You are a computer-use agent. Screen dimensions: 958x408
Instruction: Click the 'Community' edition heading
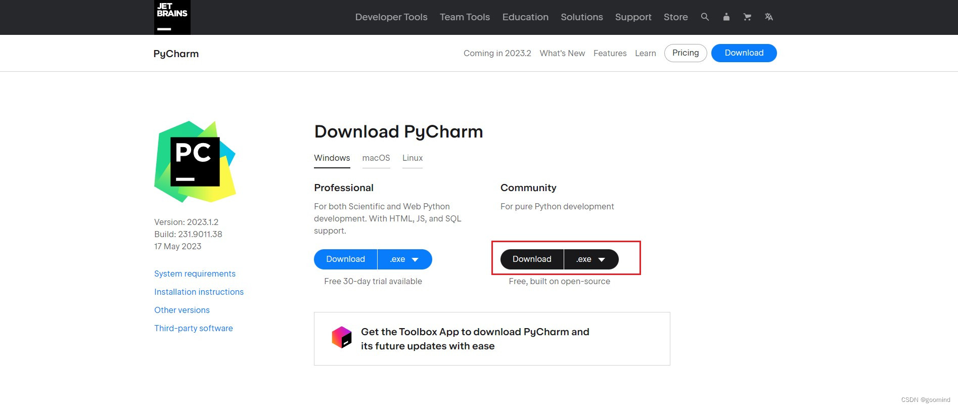click(x=528, y=188)
